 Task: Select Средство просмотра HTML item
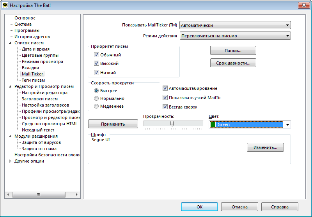pyautogui.click(x=50, y=124)
